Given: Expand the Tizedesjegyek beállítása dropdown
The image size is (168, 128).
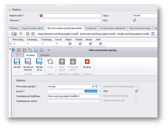Looking at the screenshot, I should 100,96.
